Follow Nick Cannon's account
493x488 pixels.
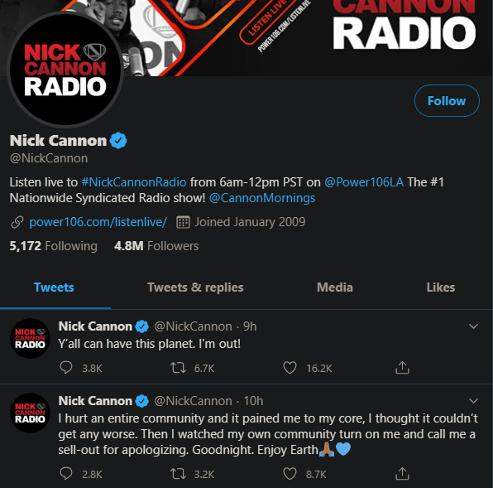(x=447, y=101)
